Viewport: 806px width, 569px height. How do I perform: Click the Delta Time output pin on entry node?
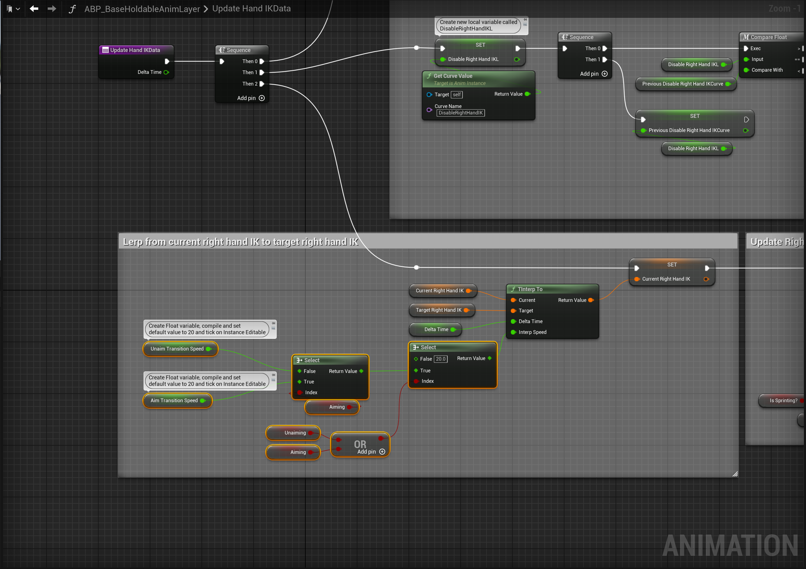[166, 72]
